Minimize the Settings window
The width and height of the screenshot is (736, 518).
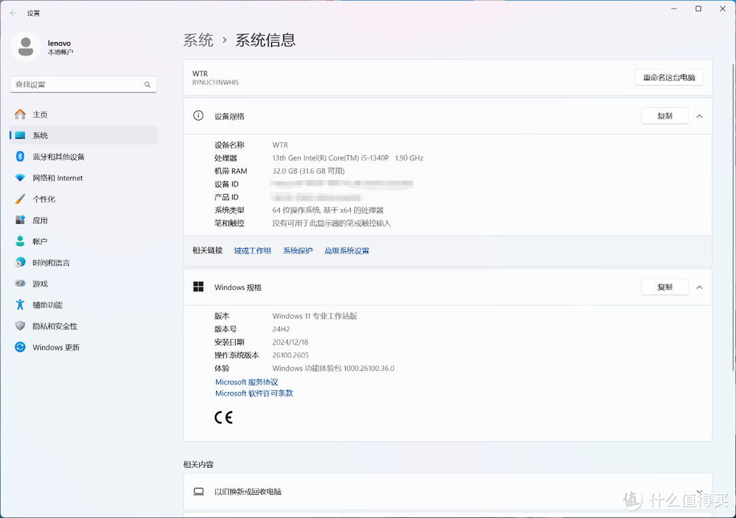(674, 8)
